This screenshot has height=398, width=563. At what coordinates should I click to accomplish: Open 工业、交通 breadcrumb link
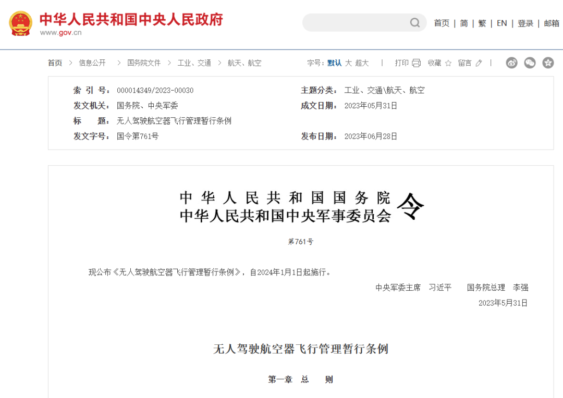tap(194, 63)
